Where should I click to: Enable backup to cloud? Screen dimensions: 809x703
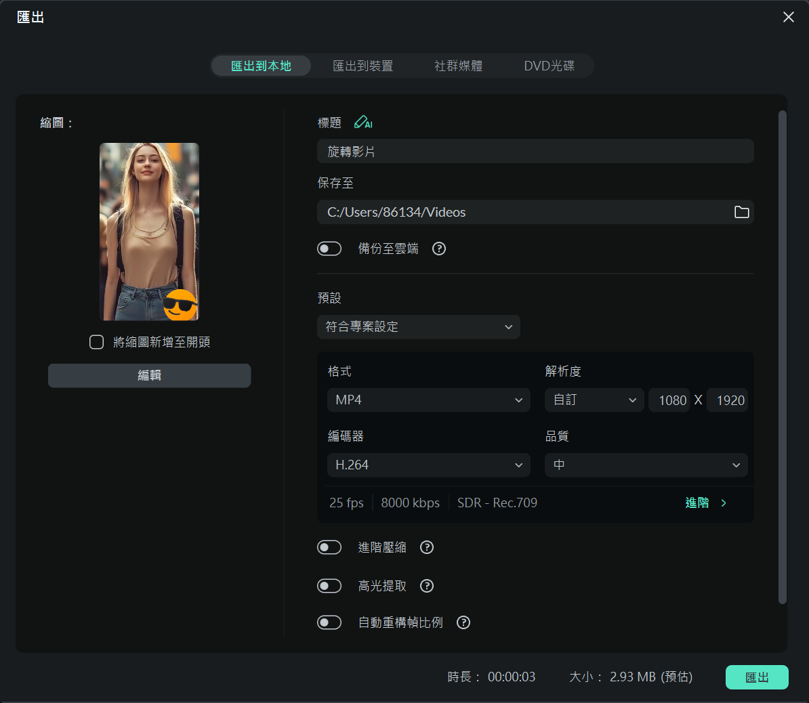(329, 249)
